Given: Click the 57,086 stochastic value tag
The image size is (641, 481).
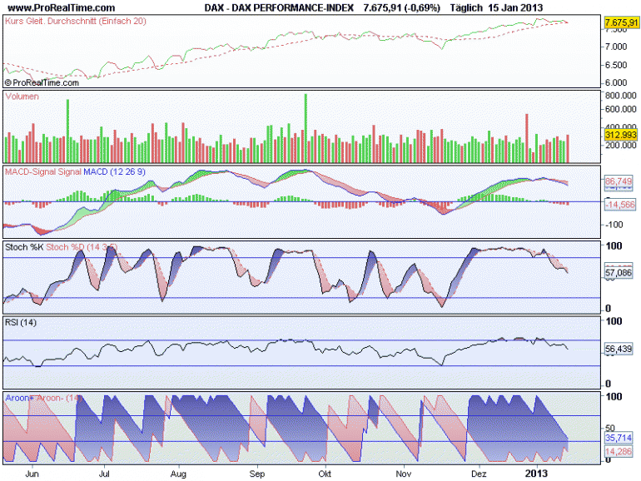Looking at the screenshot, I should 619,273.
